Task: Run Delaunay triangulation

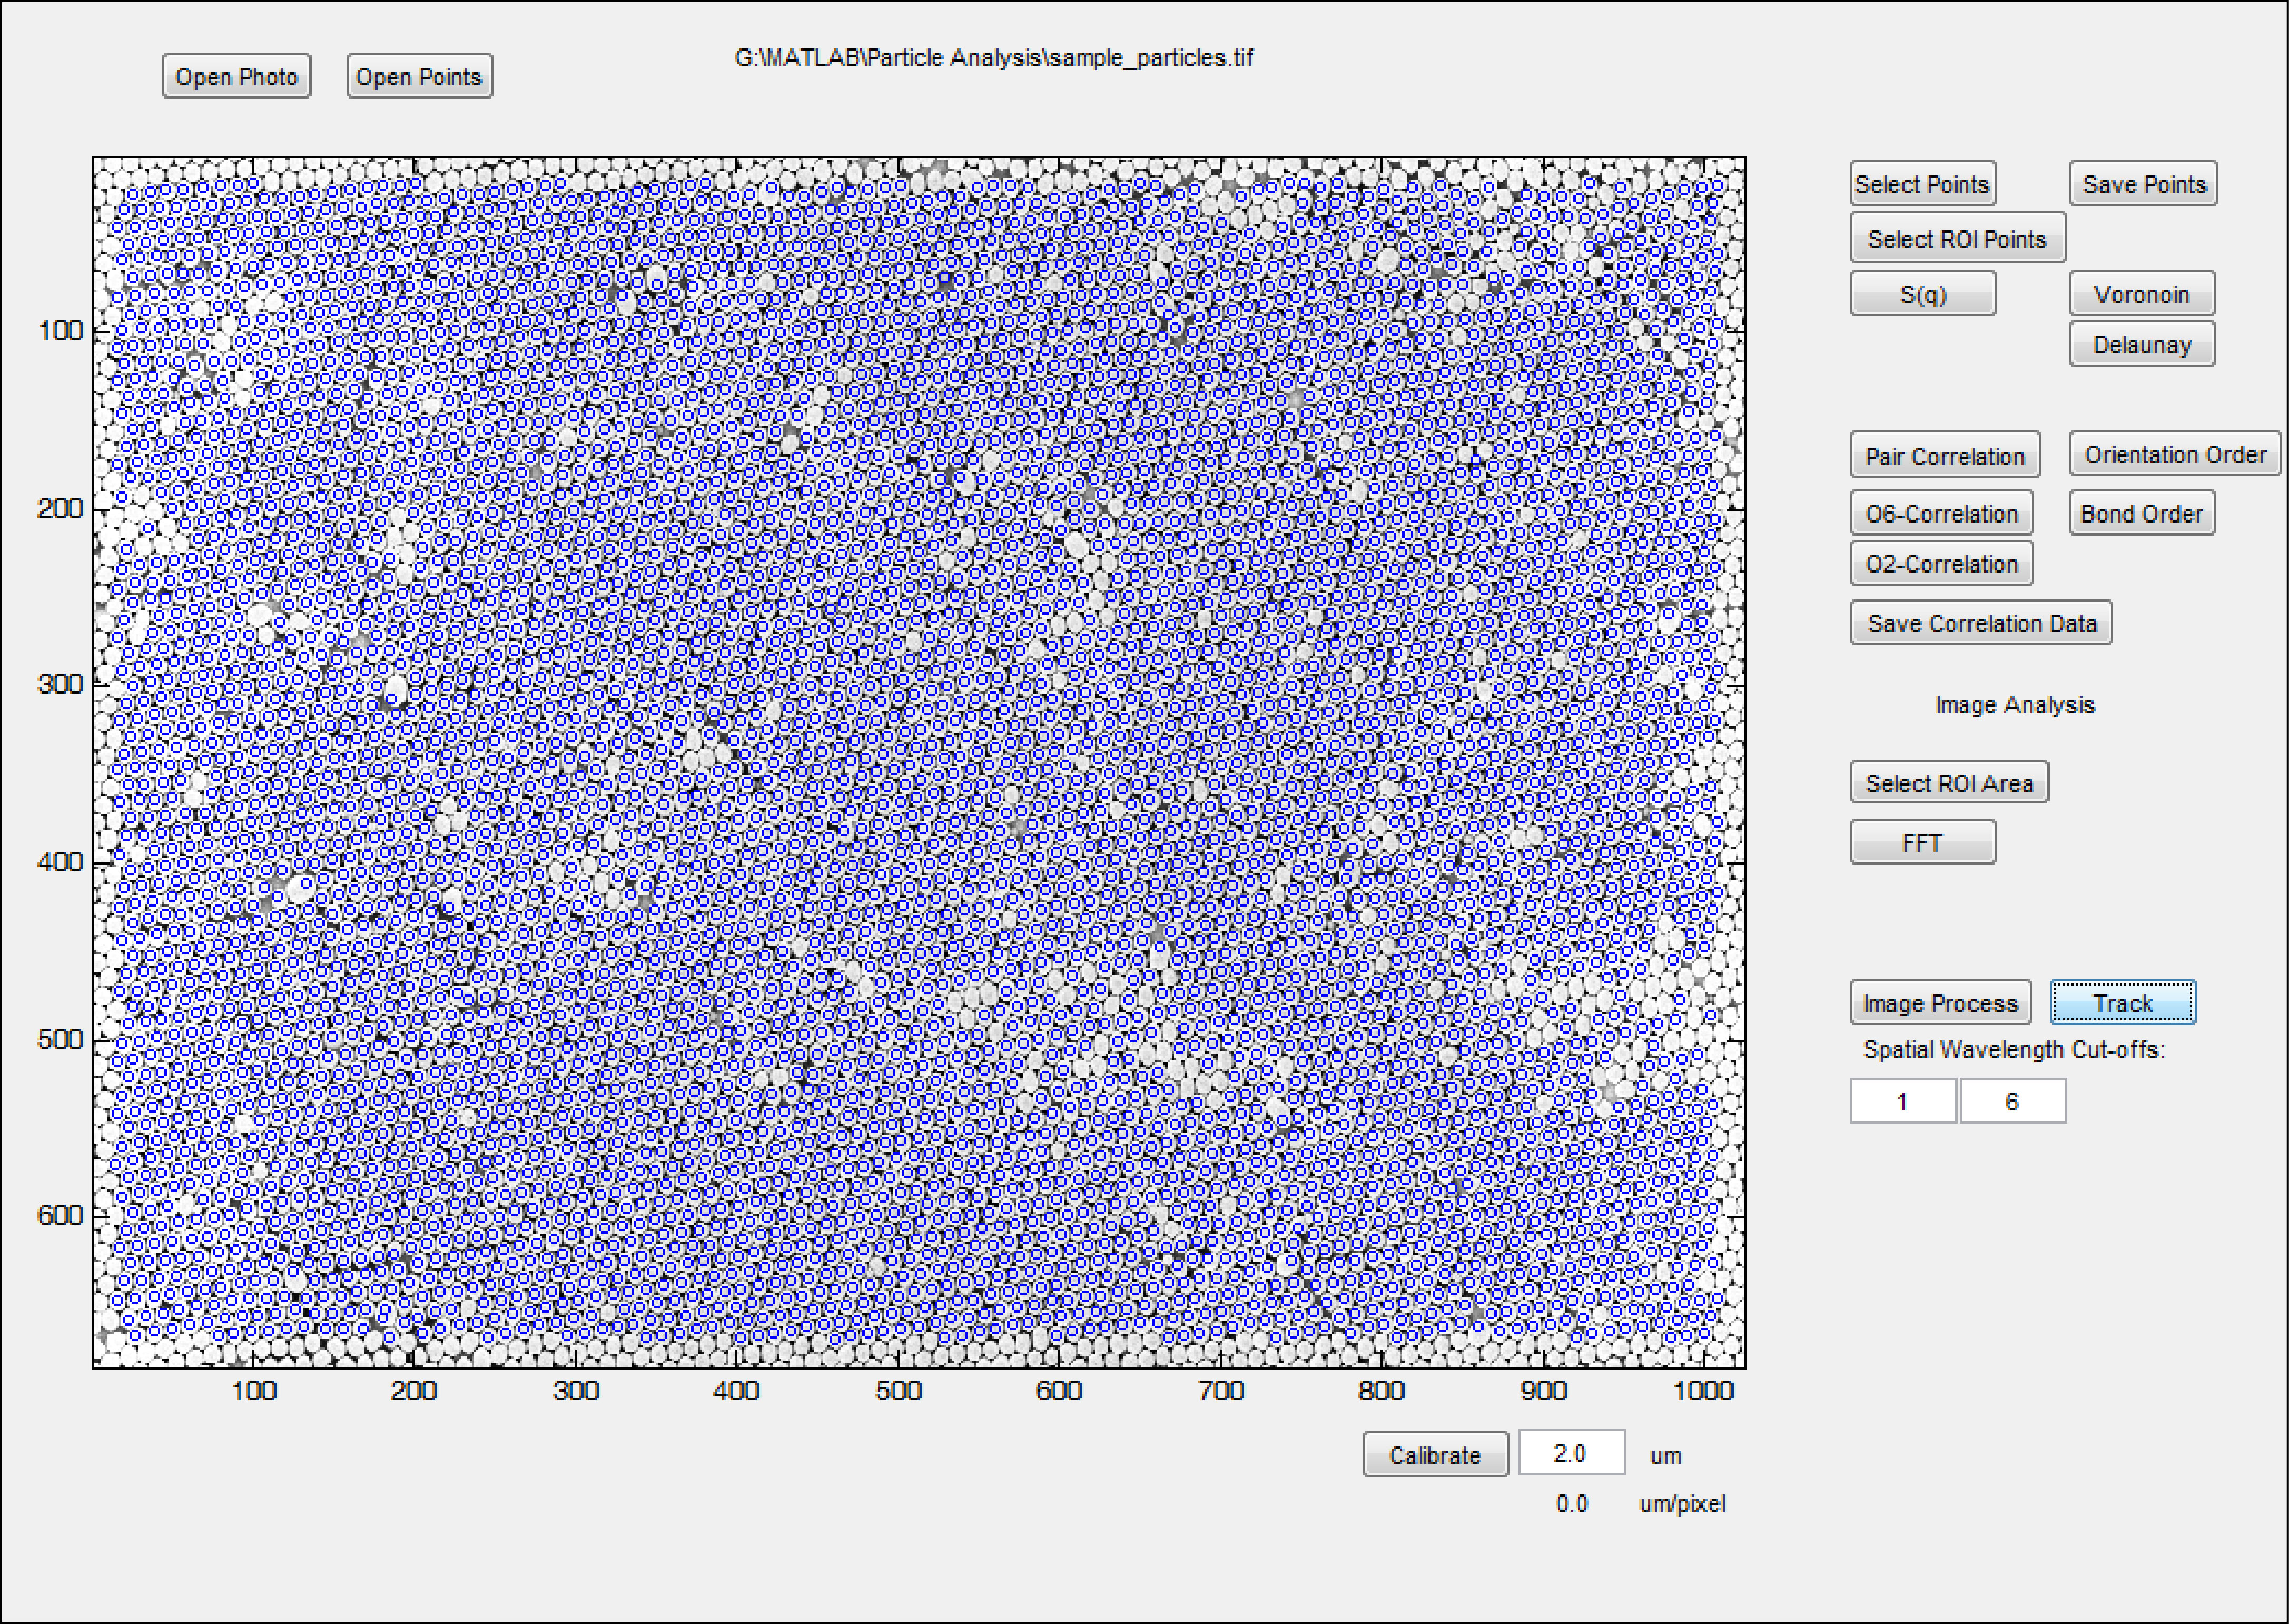Action: pyautogui.click(x=2142, y=344)
